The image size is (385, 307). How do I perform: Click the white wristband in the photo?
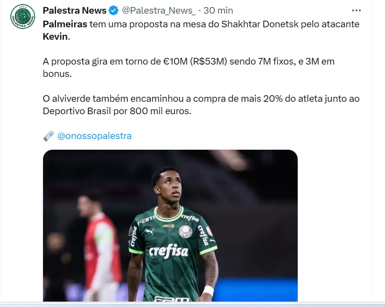tap(208, 291)
